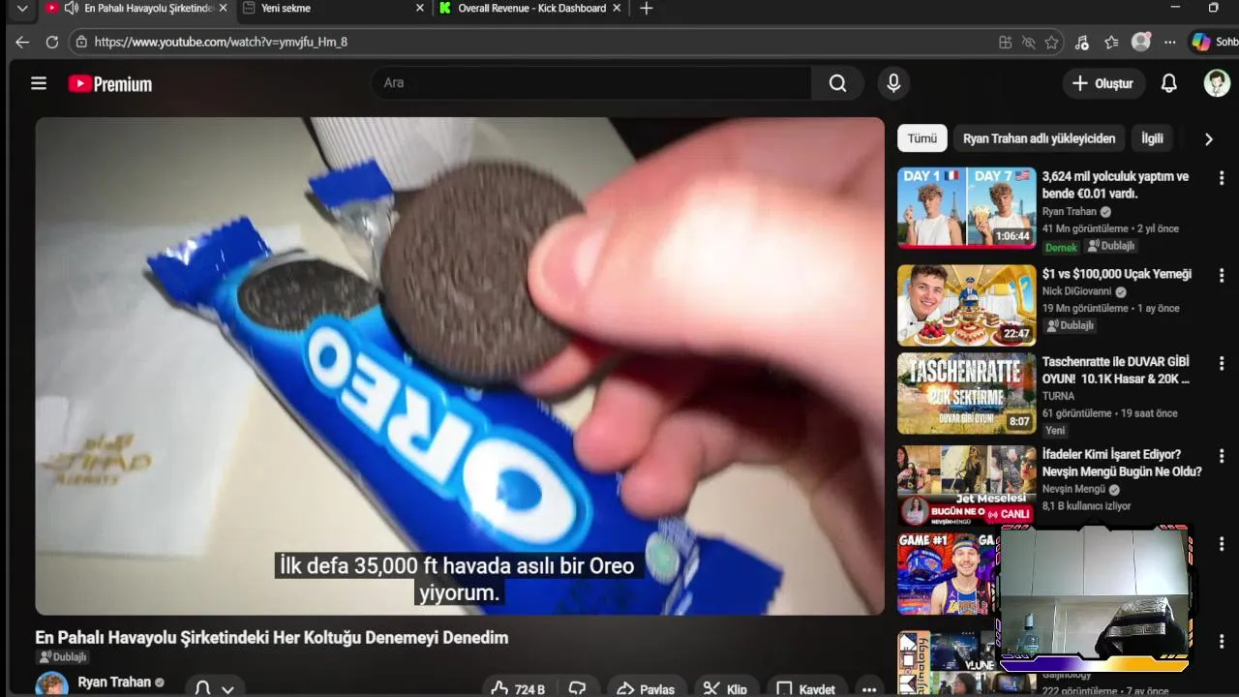Select Ryan Trahan adlı yükleyiciden chip

click(1039, 138)
